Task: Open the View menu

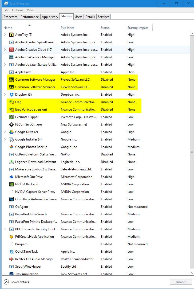Action: coord(30,10)
